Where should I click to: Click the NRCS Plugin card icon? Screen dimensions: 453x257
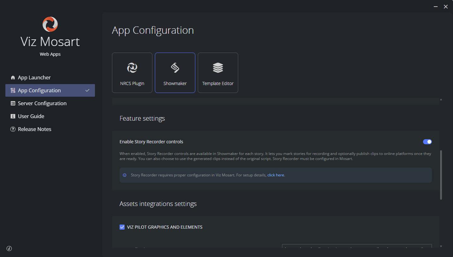(132, 68)
